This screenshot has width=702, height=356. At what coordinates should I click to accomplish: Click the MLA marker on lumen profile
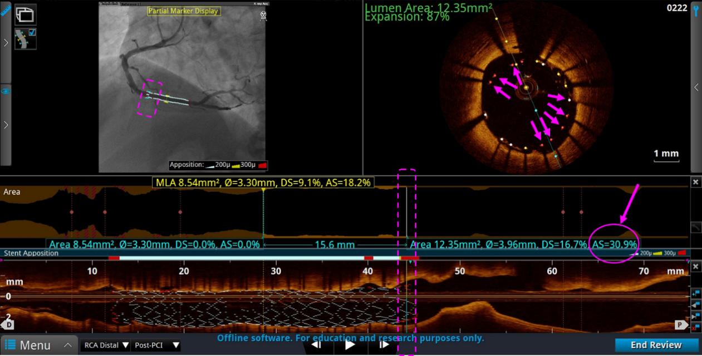click(x=263, y=190)
